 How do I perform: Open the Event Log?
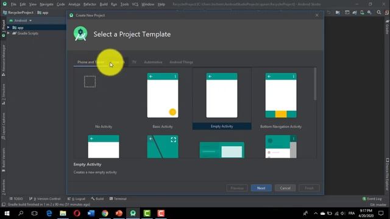click(372, 199)
